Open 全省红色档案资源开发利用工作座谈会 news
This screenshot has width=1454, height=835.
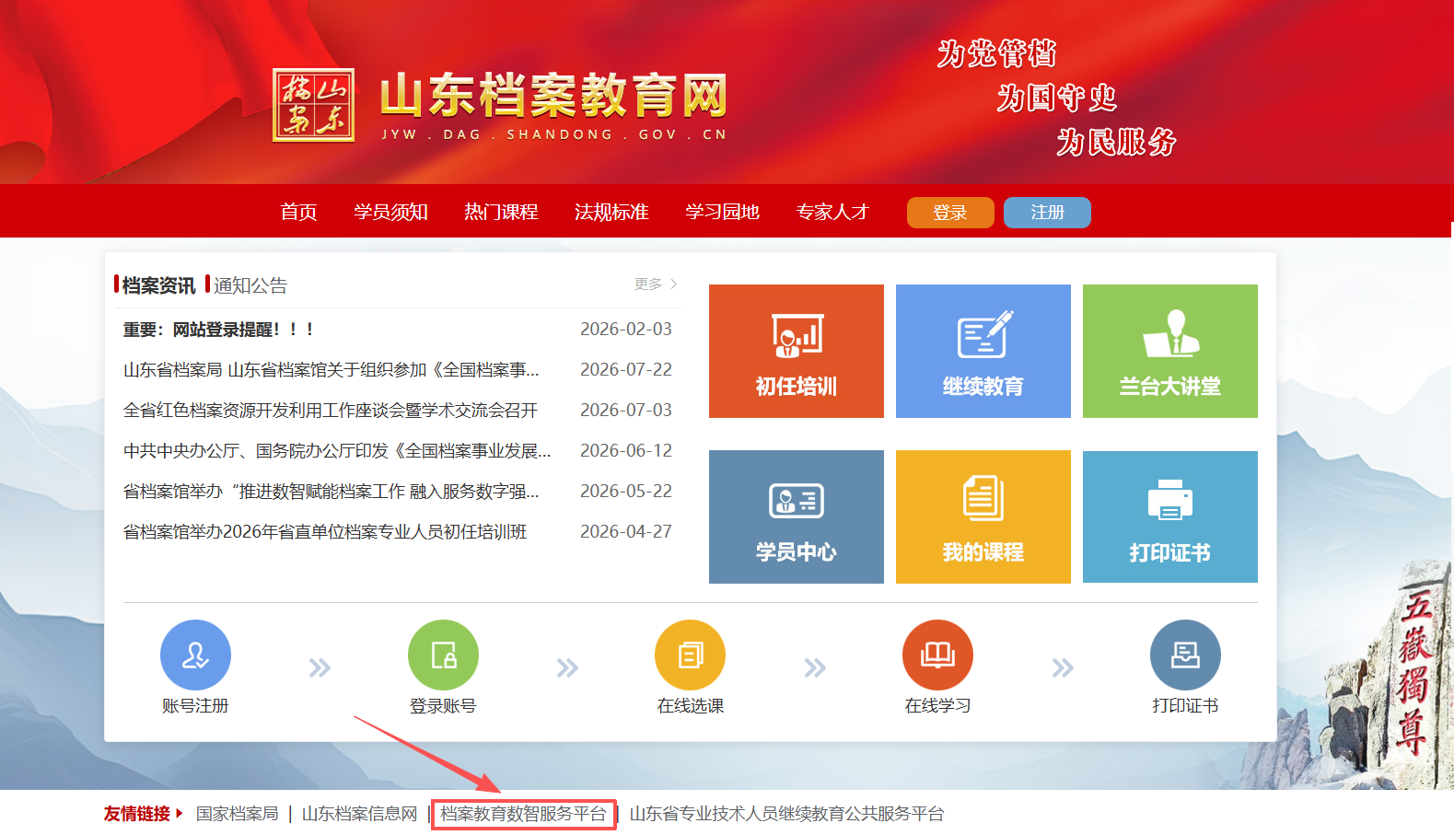[x=331, y=411]
